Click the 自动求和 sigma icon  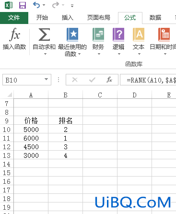click(44, 35)
